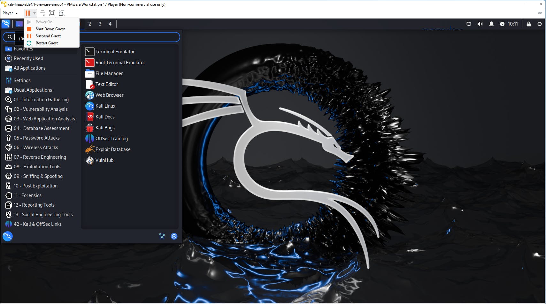The height and width of the screenshot is (304, 546).
Task: Collapse the power options dropdown arrow
Action: coord(34,13)
